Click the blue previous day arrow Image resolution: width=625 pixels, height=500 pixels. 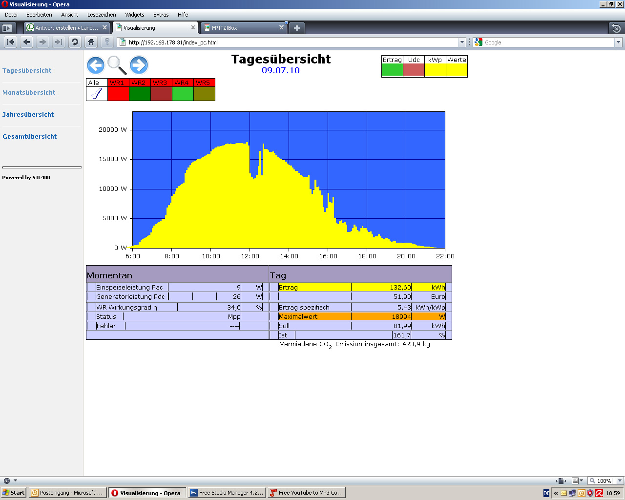96,65
